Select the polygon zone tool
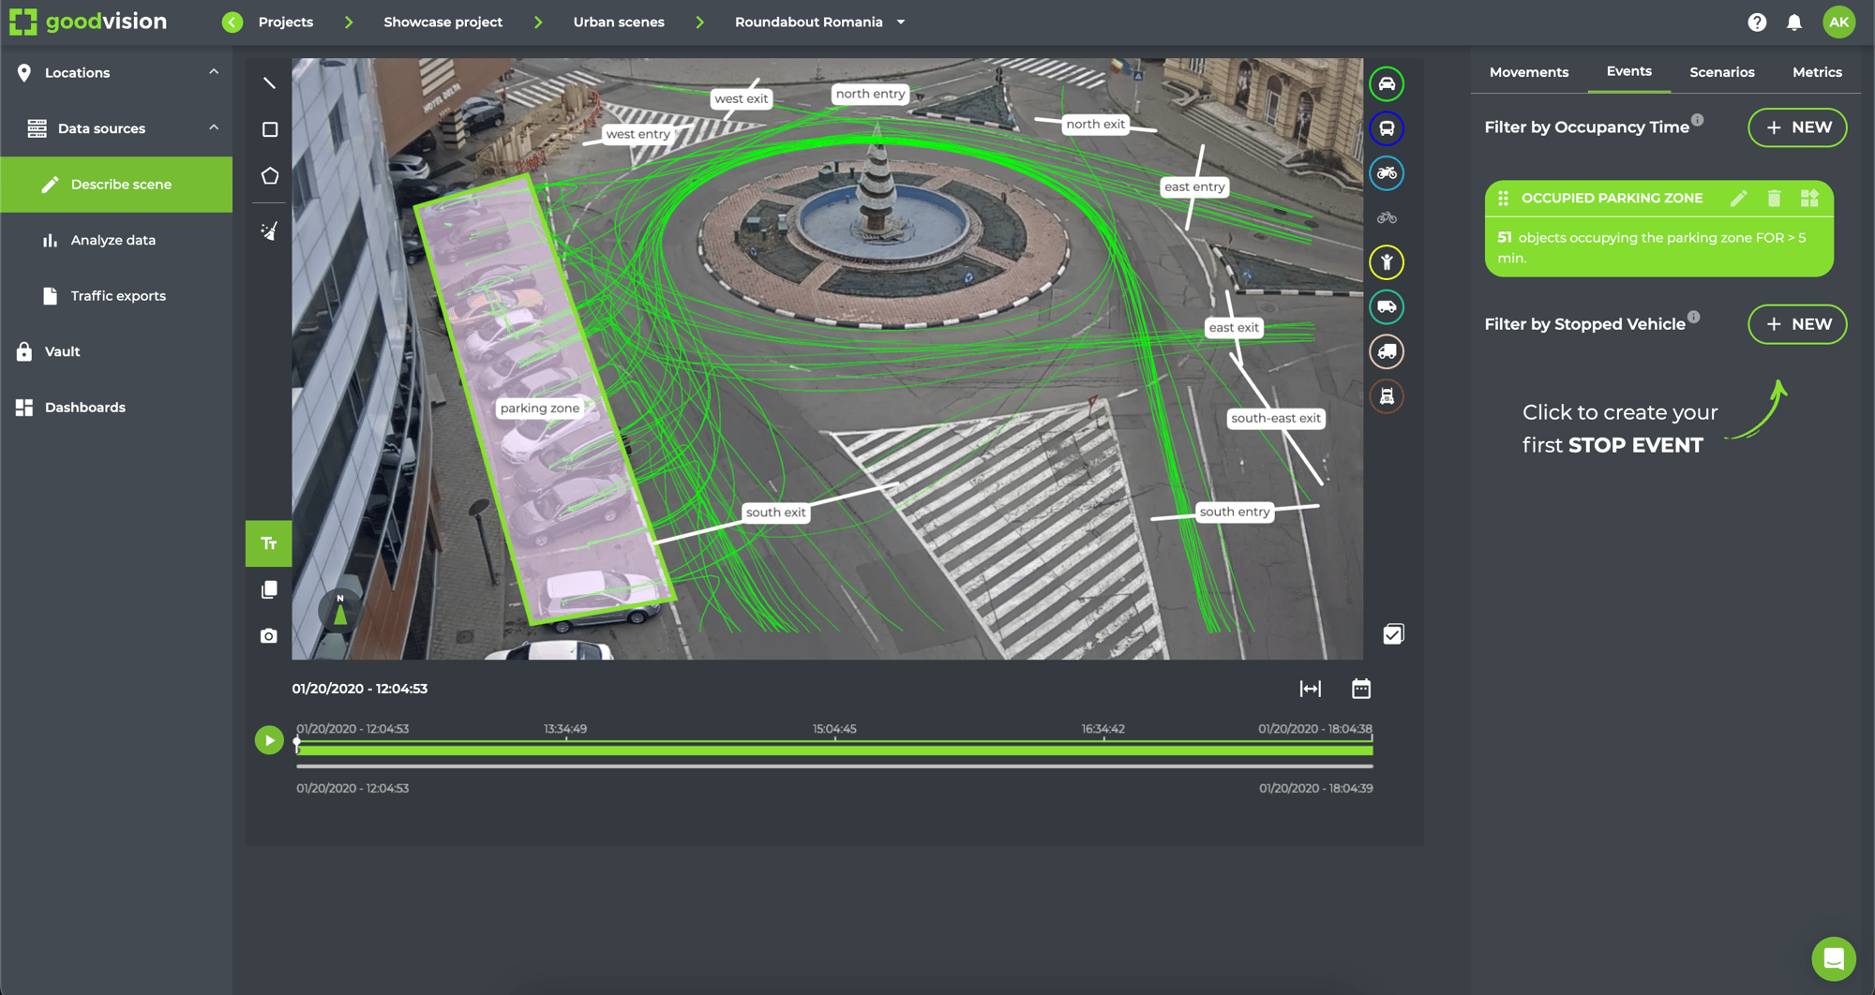 270,176
